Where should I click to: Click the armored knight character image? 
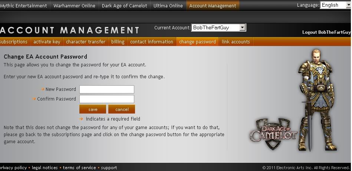318,100
